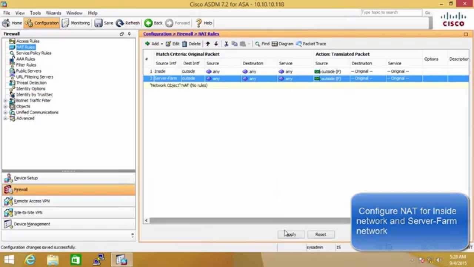Screen dimensions: 474x267
Task: Switch to Monitoring in the toolbar
Action: tap(76, 23)
